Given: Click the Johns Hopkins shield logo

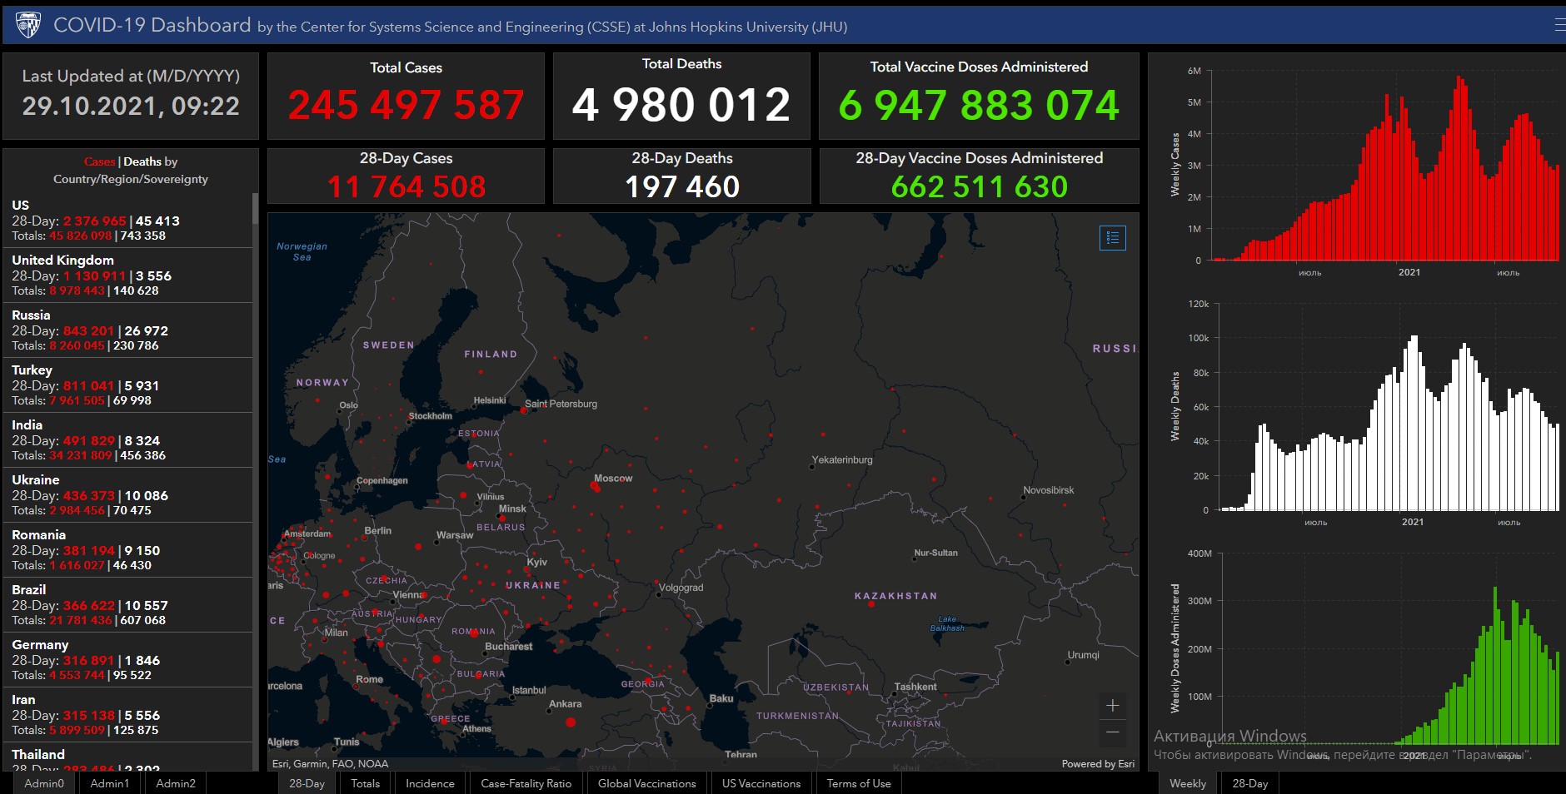Looking at the screenshot, I should click(x=28, y=25).
